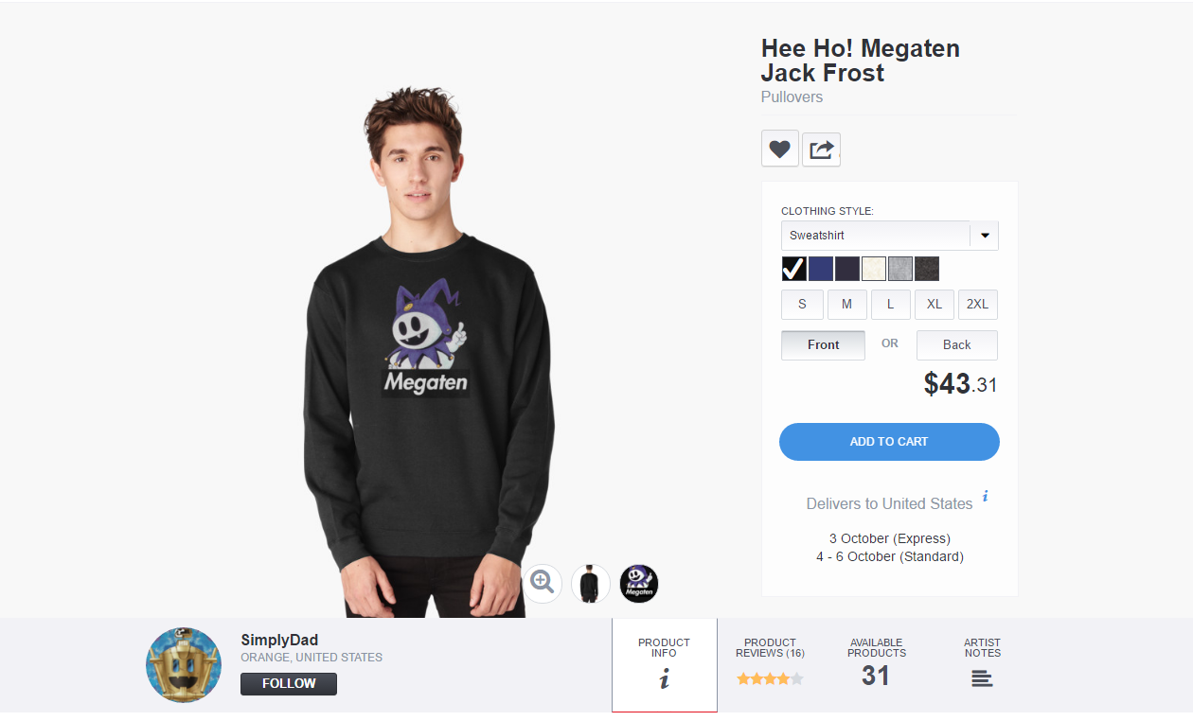
Task: Select the Front print option
Action: coord(823,345)
